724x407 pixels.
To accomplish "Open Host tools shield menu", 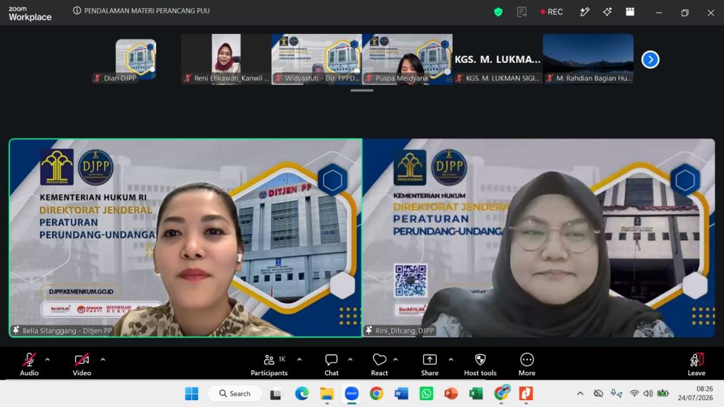I will (x=480, y=364).
